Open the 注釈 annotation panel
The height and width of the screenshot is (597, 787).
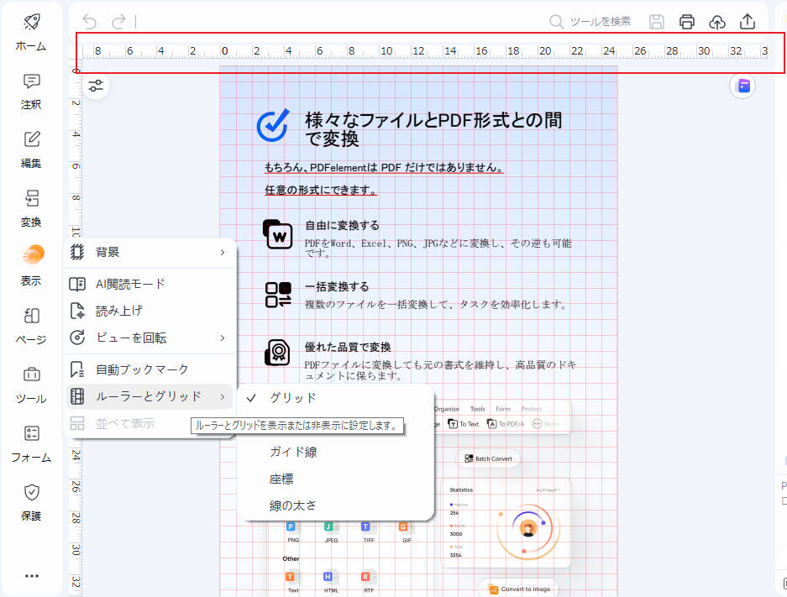coord(30,91)
